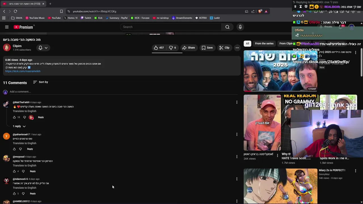Image resolution: width=363 pixels, height=204 pixels.
Task: Open options menu for @Adamos5-5 comment
Action: coord(237,179)
